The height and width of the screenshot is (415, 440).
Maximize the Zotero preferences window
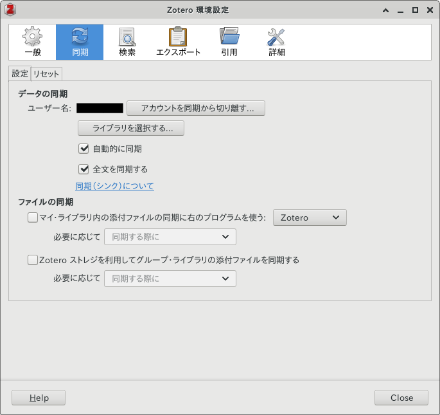[415, 10]
